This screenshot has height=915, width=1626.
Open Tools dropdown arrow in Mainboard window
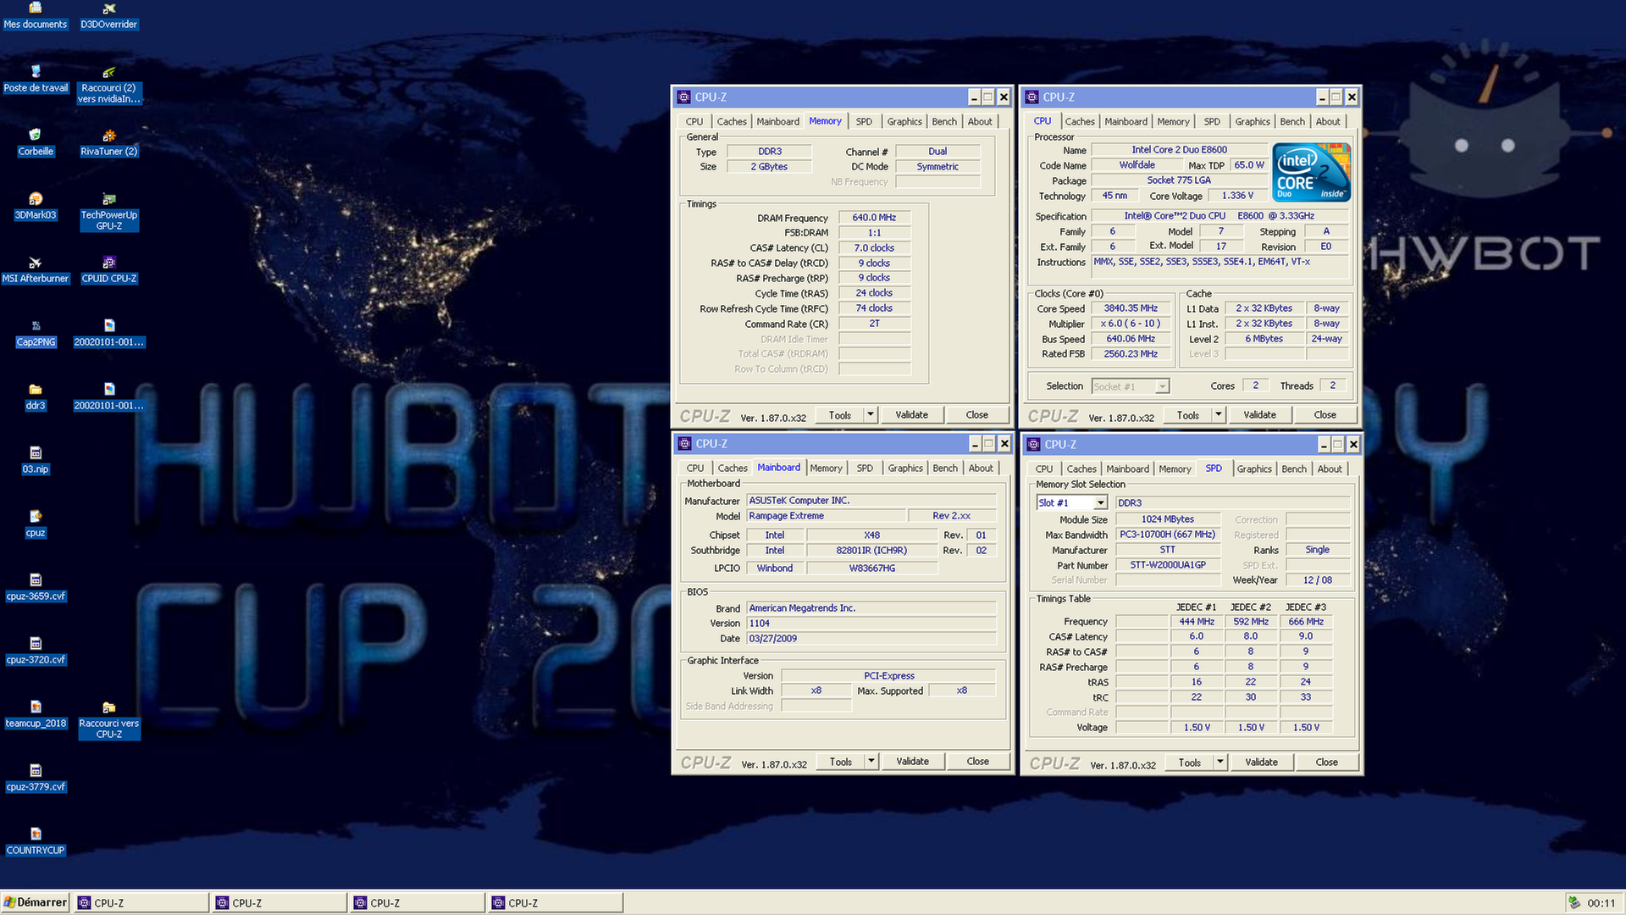pyautogui.click(x=871, y=762)
